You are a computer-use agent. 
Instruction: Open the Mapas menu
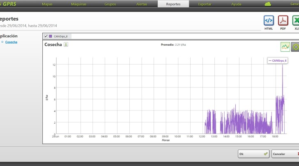[47, 4]
